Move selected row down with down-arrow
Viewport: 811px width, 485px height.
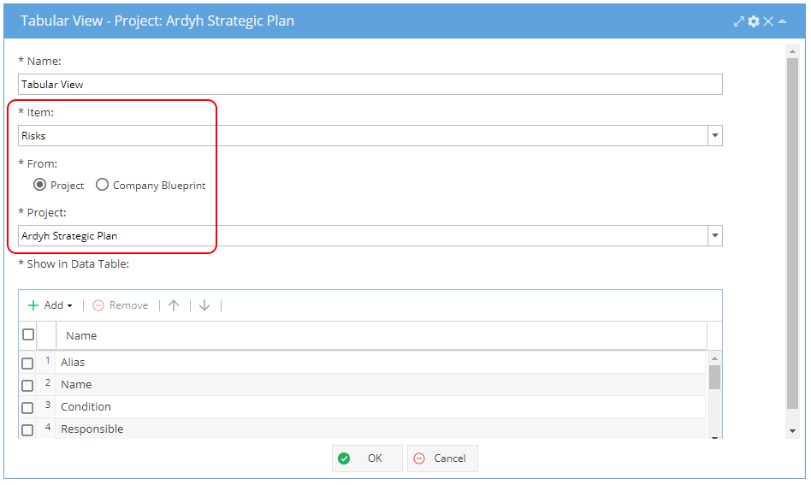coord(204,305)
